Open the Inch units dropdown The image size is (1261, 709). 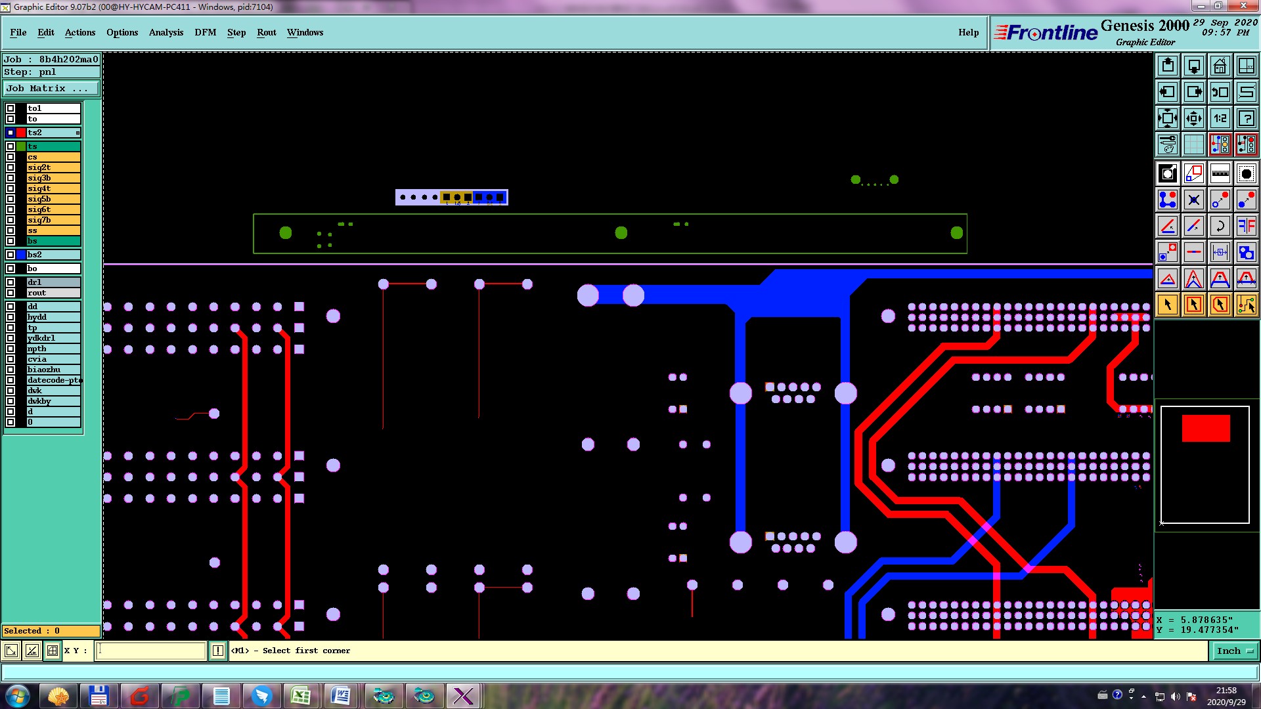pos(1234,651)
